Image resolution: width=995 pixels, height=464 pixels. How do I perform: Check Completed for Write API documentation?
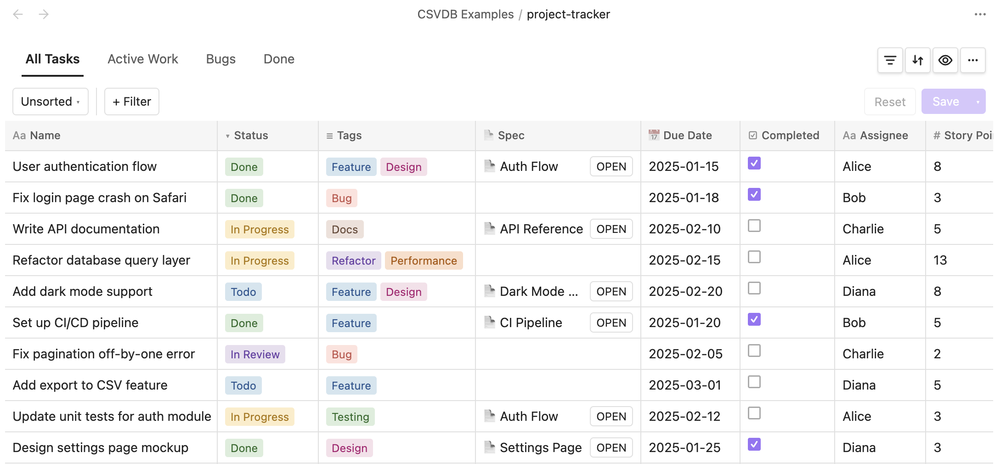(754, 226)
